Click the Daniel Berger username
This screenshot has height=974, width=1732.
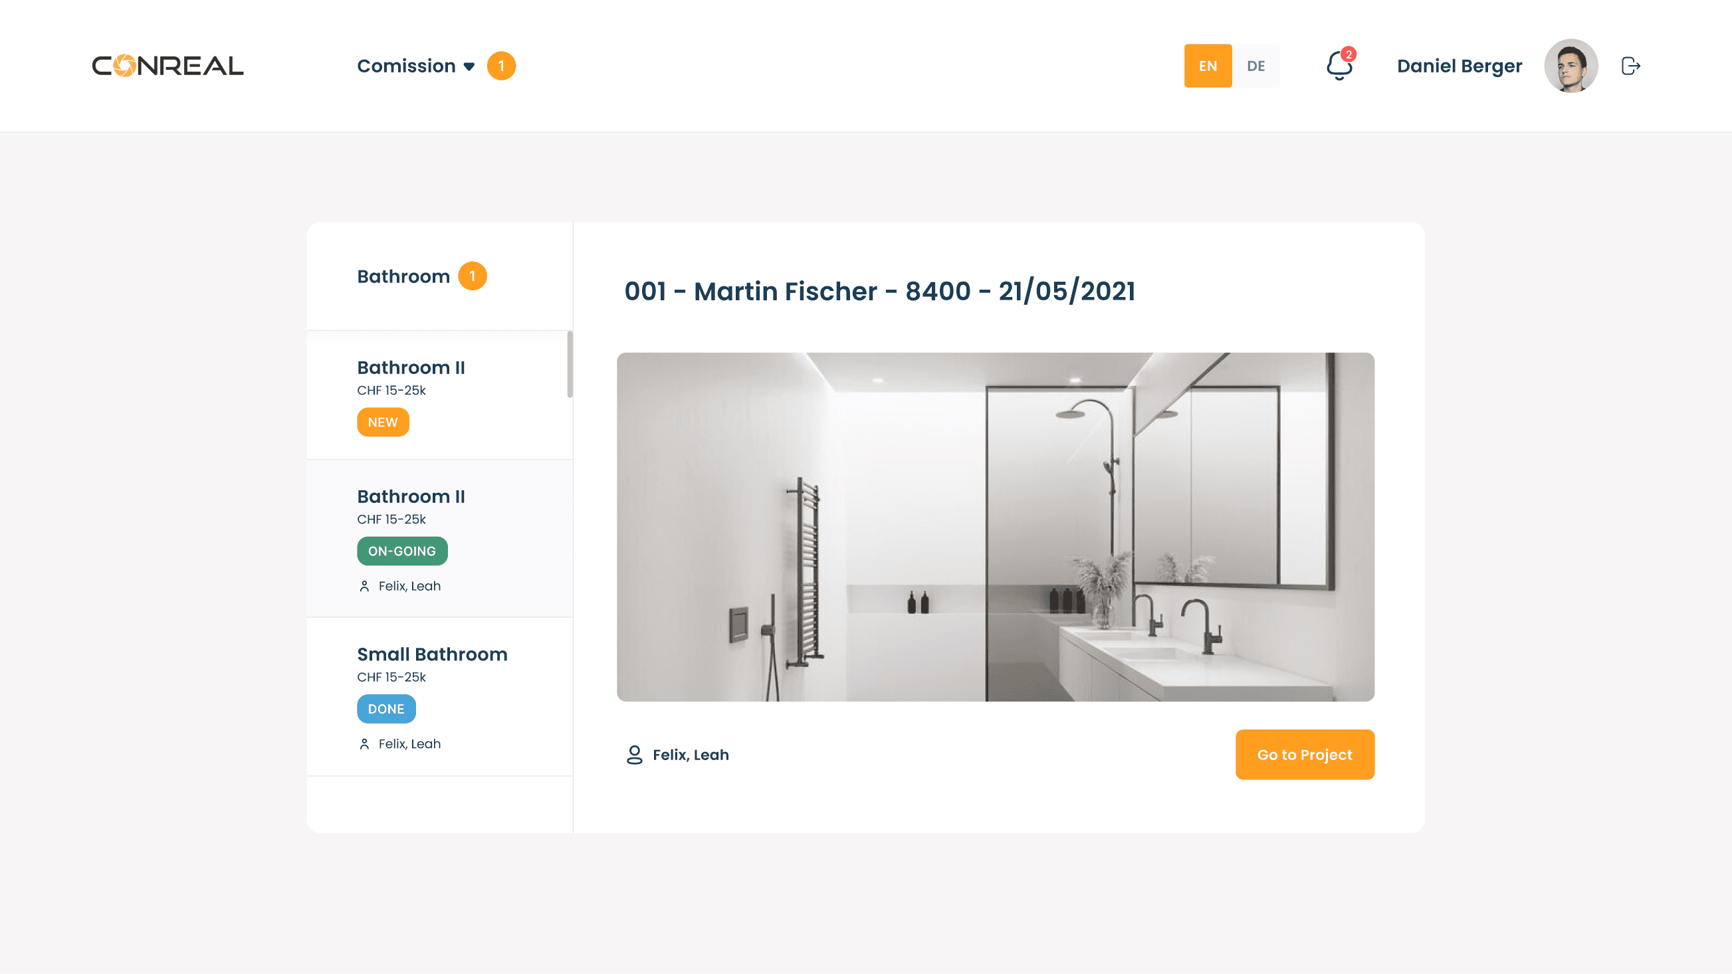tap(1459, 66)
